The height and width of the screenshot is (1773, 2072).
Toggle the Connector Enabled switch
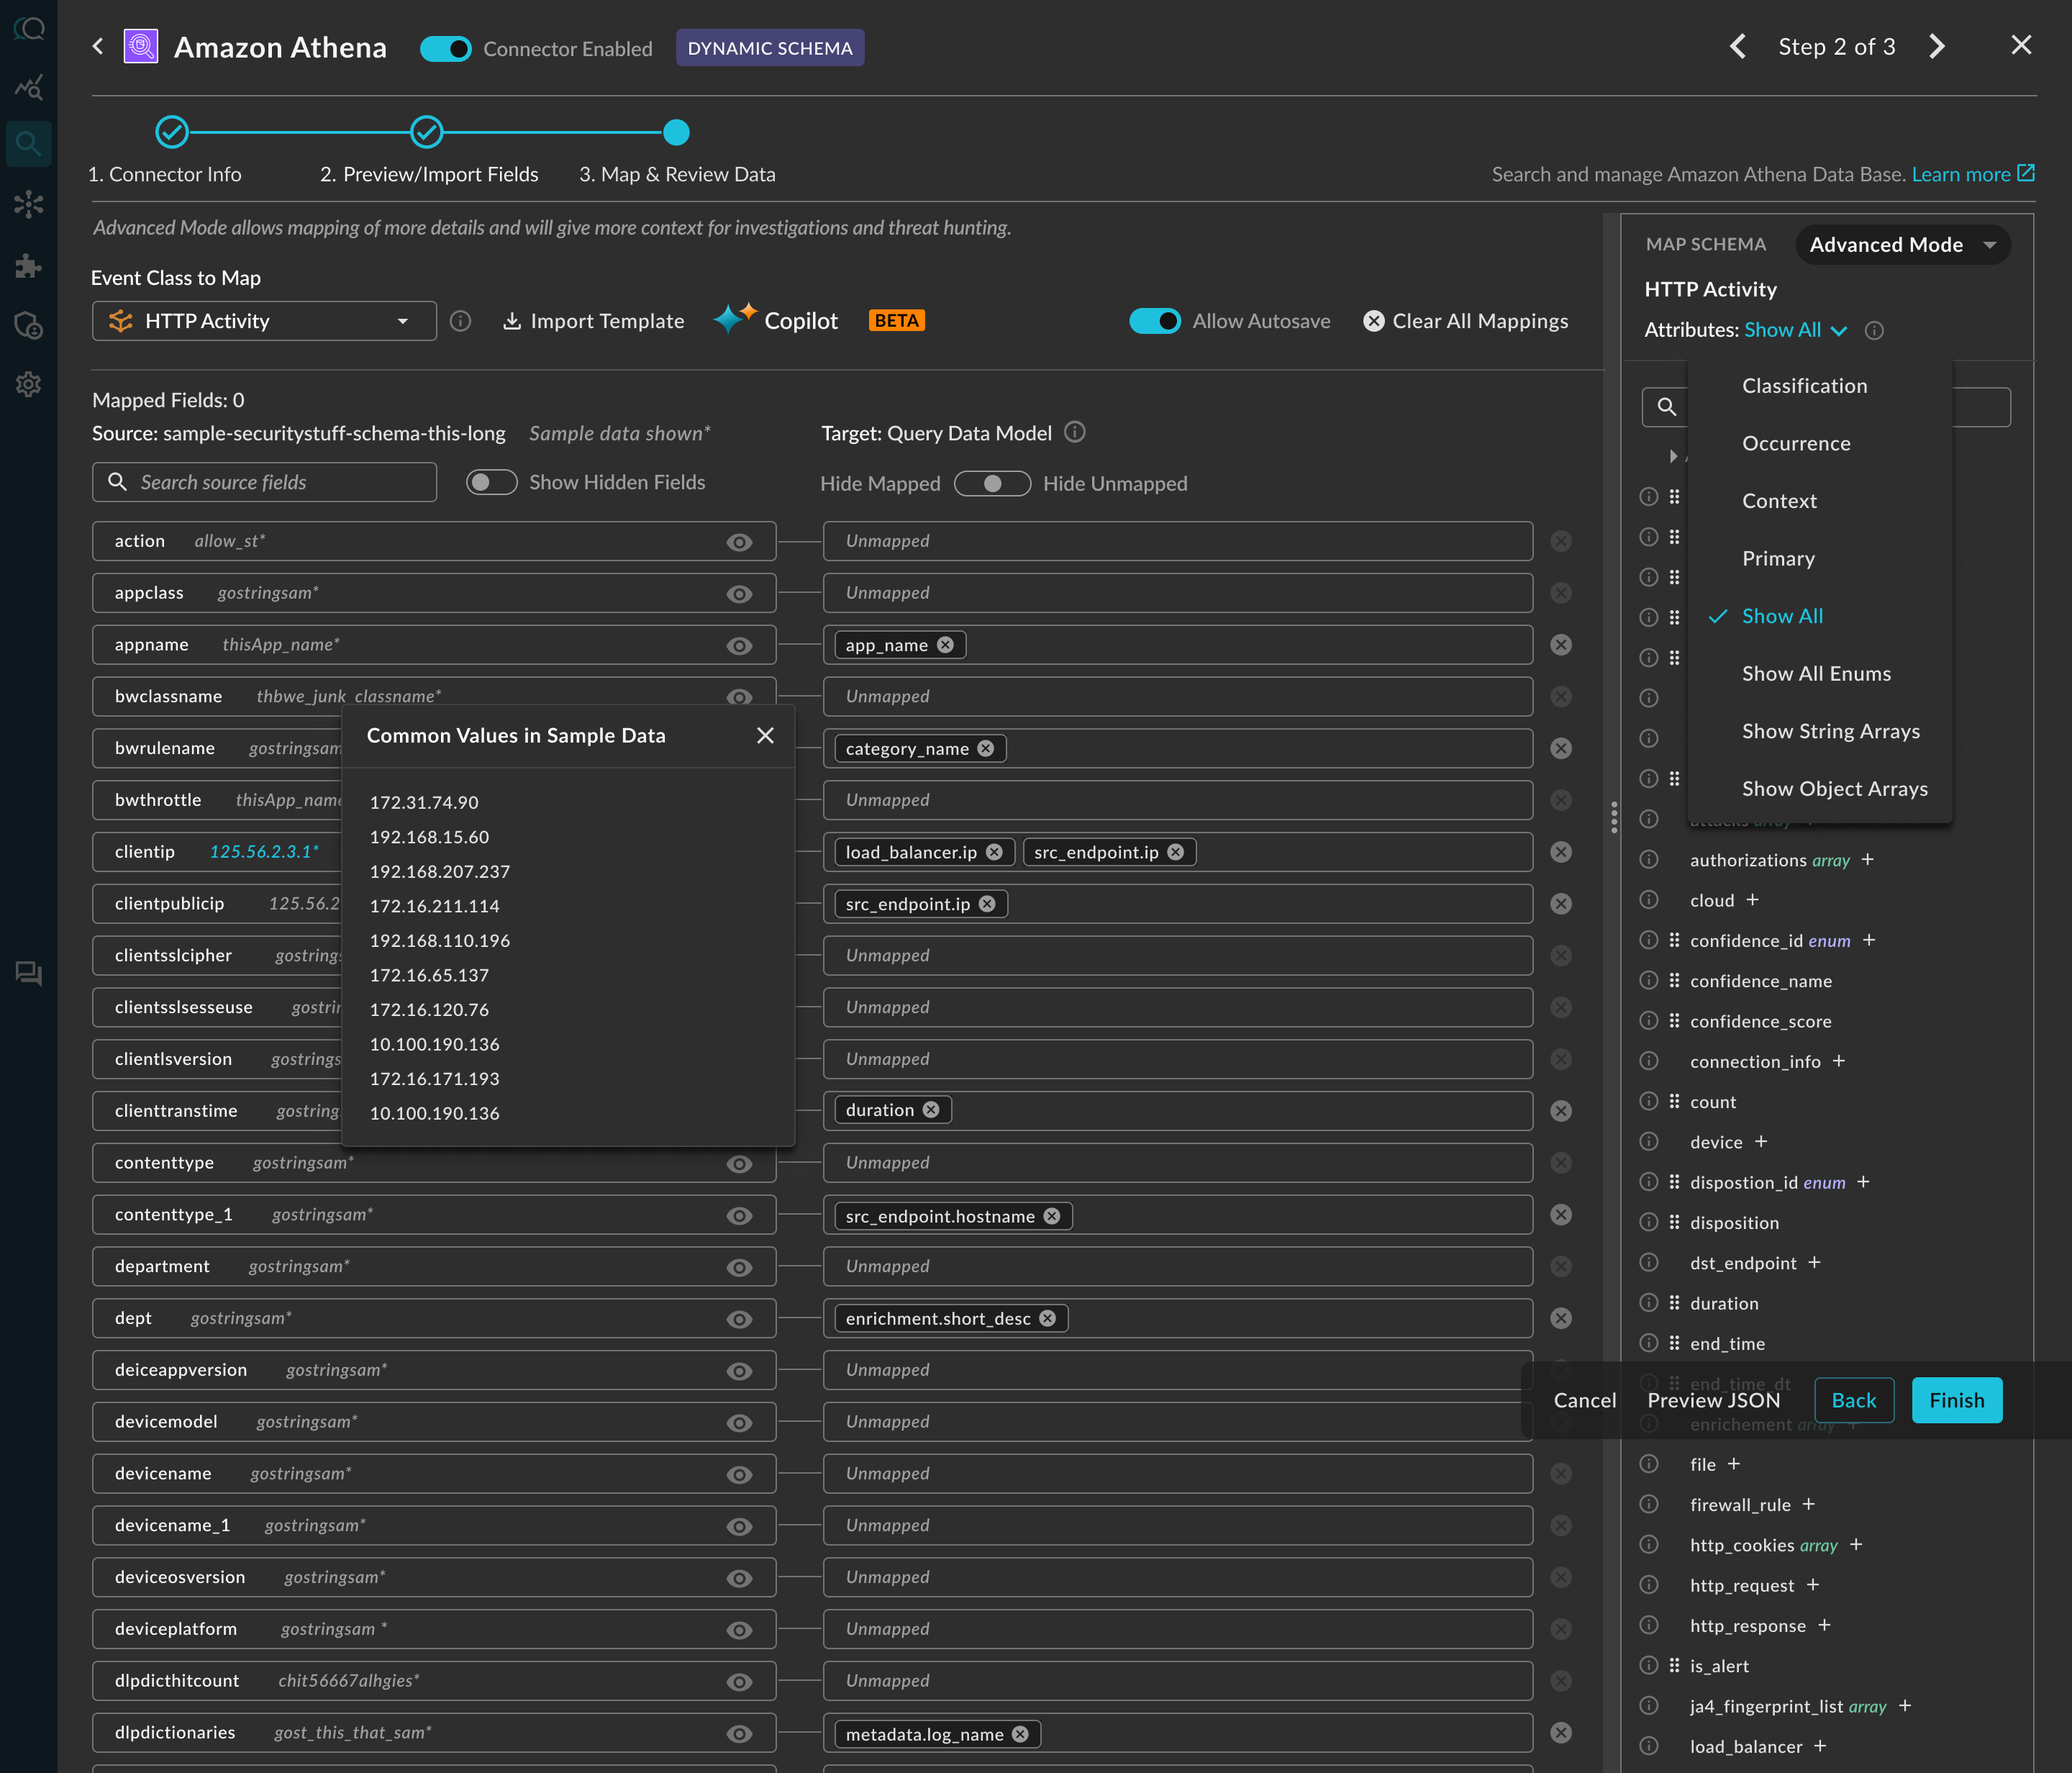click(x=445, y=48)
